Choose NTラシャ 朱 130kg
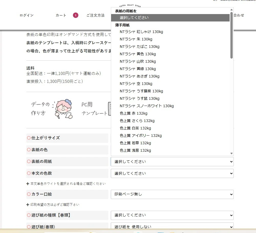Viewport: 256px width, 233px height. pos(170,39)
